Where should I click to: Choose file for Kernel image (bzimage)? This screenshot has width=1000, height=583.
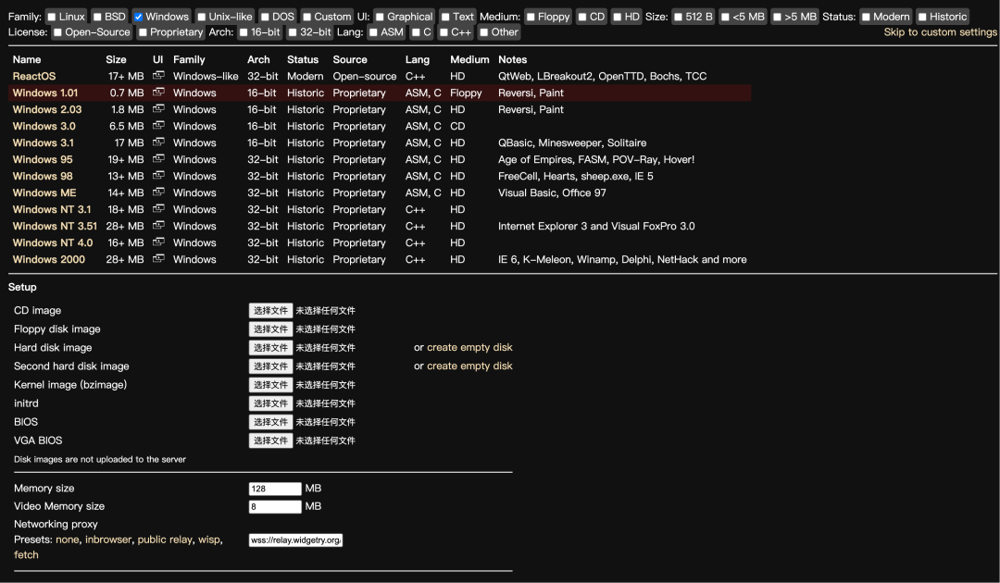270,384
